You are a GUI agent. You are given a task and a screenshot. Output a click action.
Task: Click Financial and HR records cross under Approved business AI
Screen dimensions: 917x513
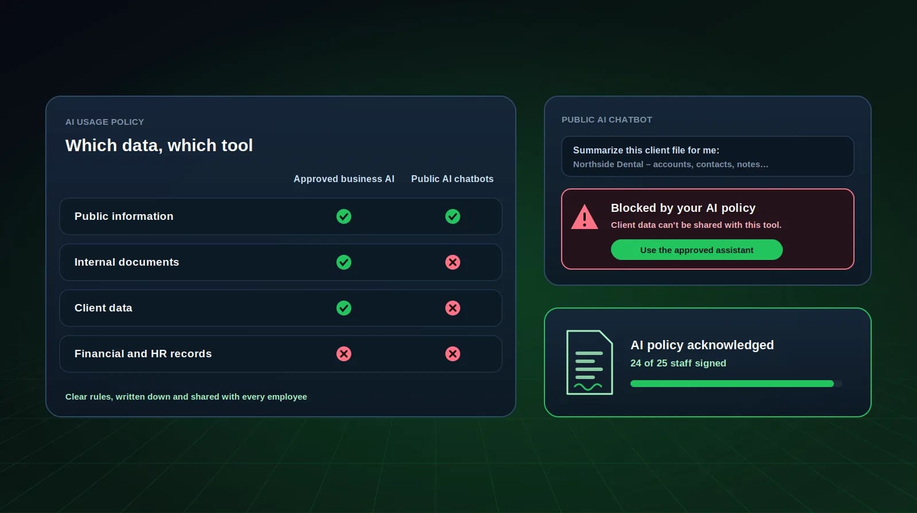(x=344, y=354)
